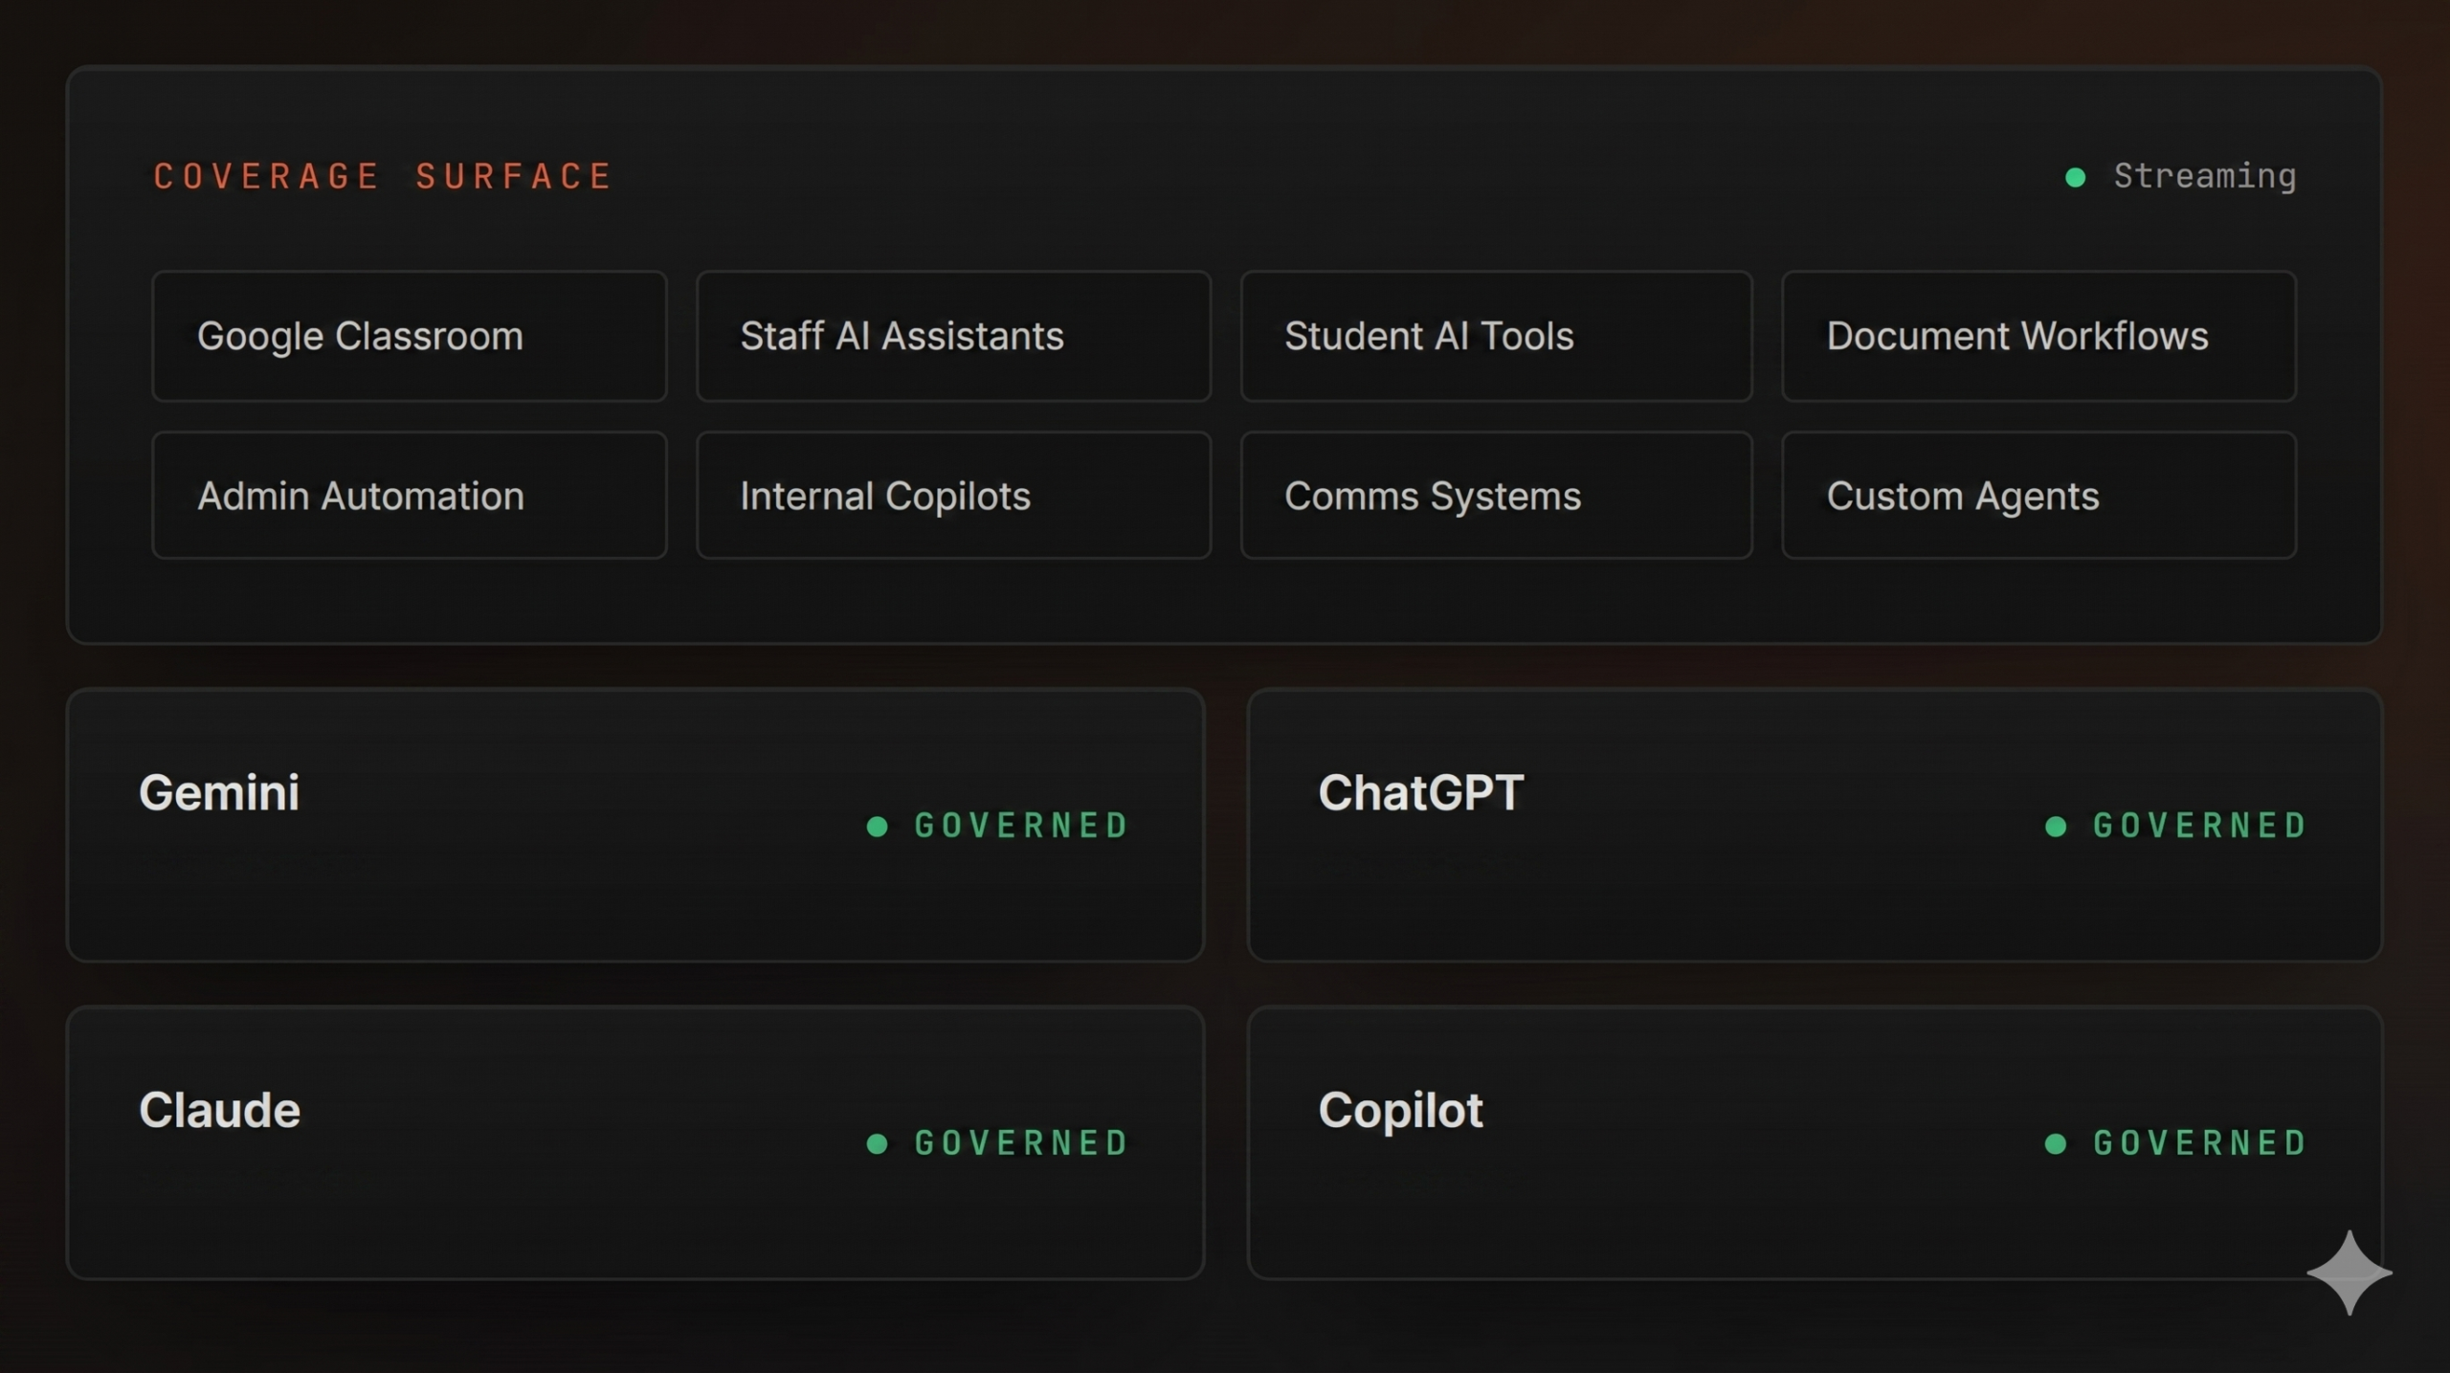
Task: Click the green status dot in the Copilot card
Action: coord(2055,1143)
